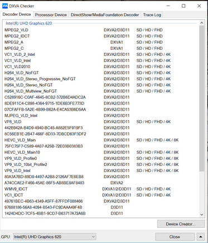Close the window with the X button

[x=199, y=6]
